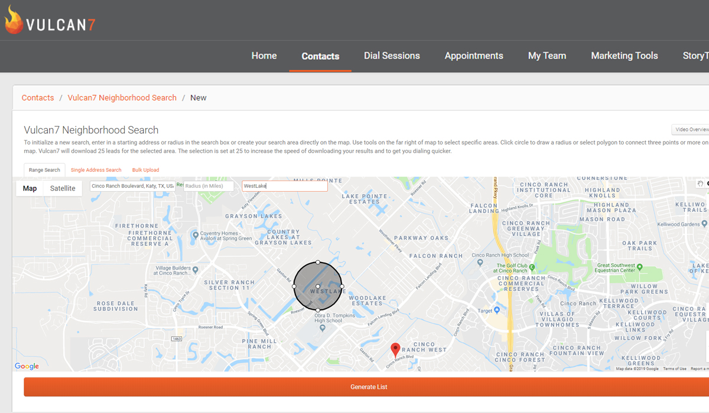
Task: Click the FALCON RANCH map label
Action: [435, 256]
